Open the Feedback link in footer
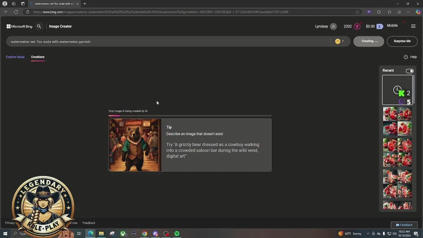Viewport: 423px width, 238px height. click(x=89, y=223)
